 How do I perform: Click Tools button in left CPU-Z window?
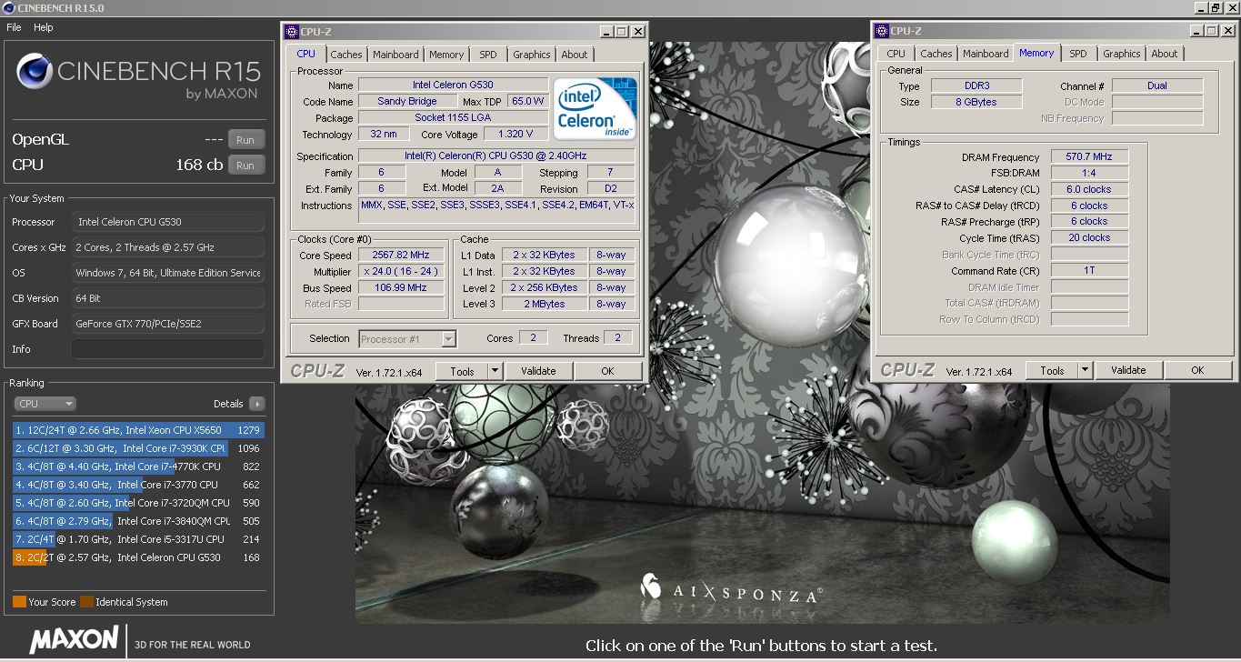pyautogui.click(x=462, y=371)
